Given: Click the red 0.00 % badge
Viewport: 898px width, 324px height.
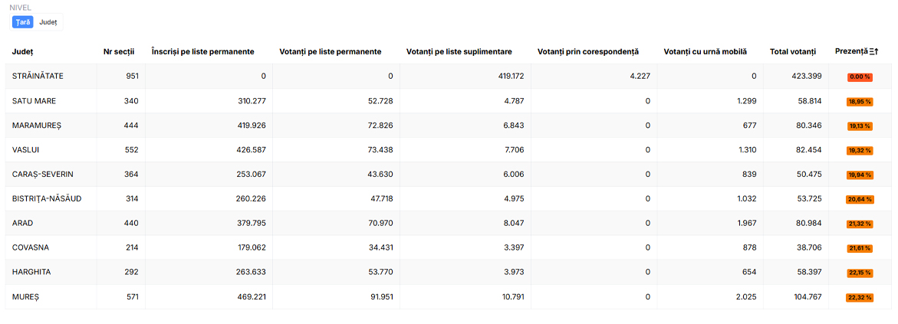Looking at the screenshot, I should pos(860,77).
